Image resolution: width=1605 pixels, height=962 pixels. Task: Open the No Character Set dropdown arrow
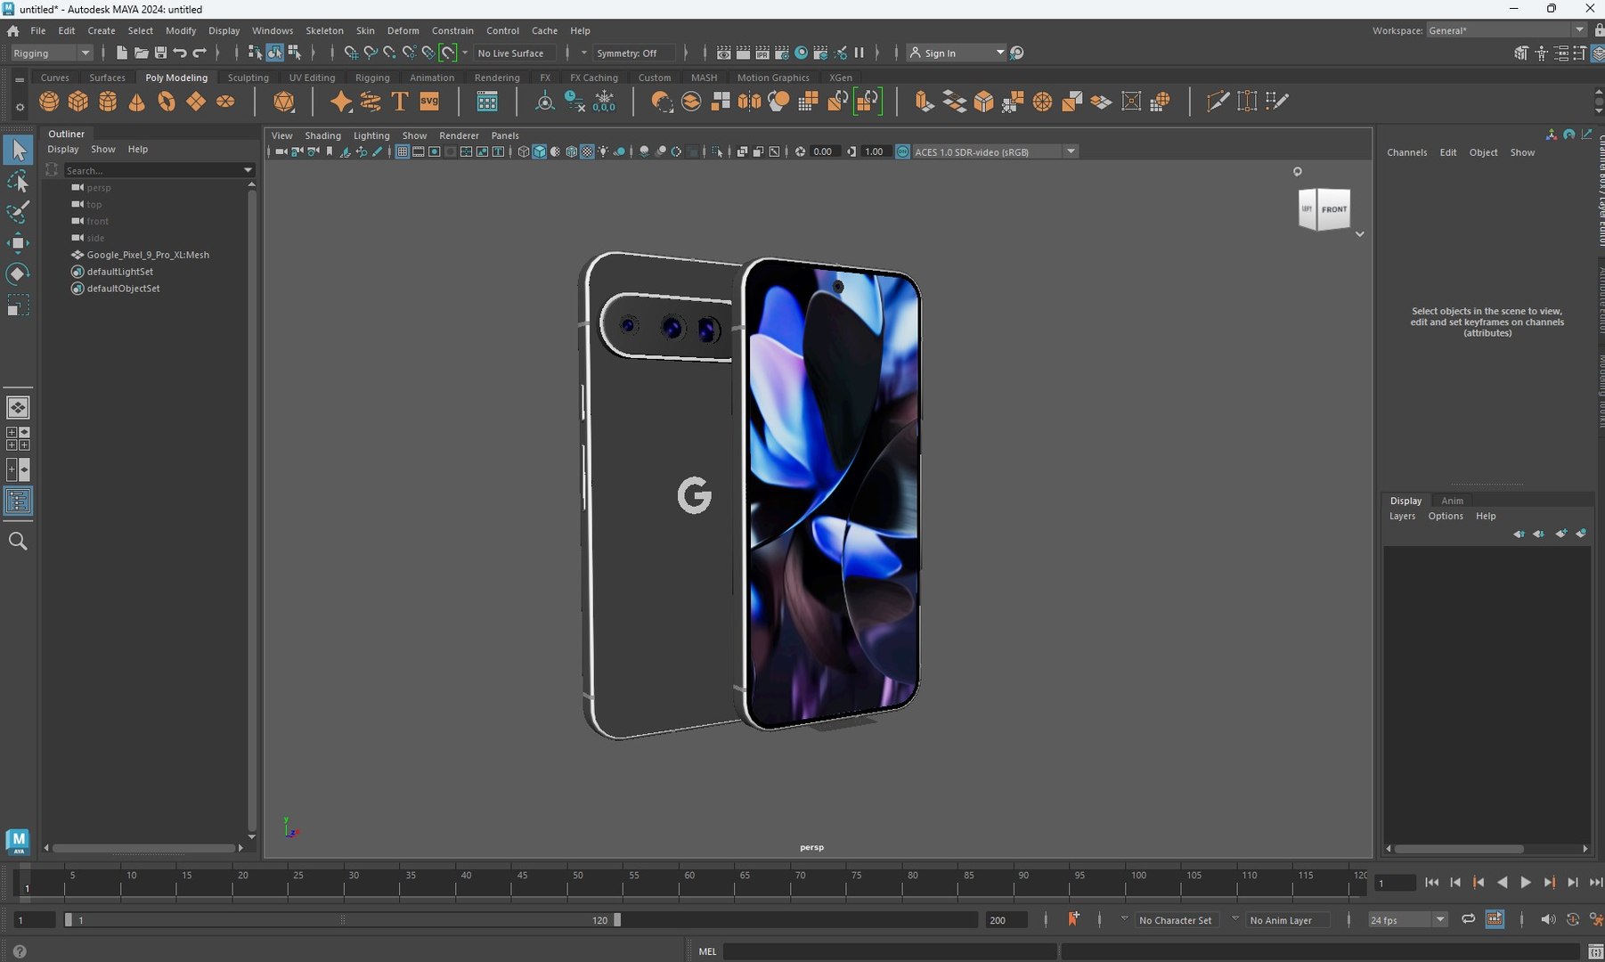click(x=1124, y=919)
